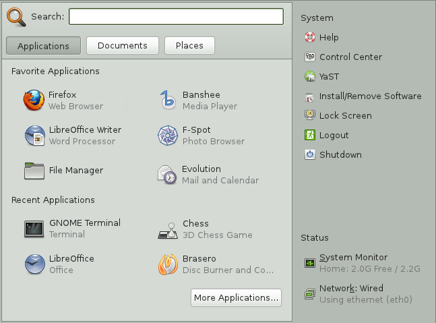The height and width of the screenshot is (323, 436).
Task: Open the System Monitor status icon
Action: tap(310, 262)
